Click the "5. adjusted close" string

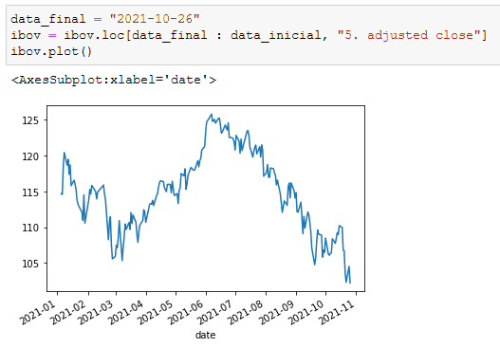[x=409, y=35]
